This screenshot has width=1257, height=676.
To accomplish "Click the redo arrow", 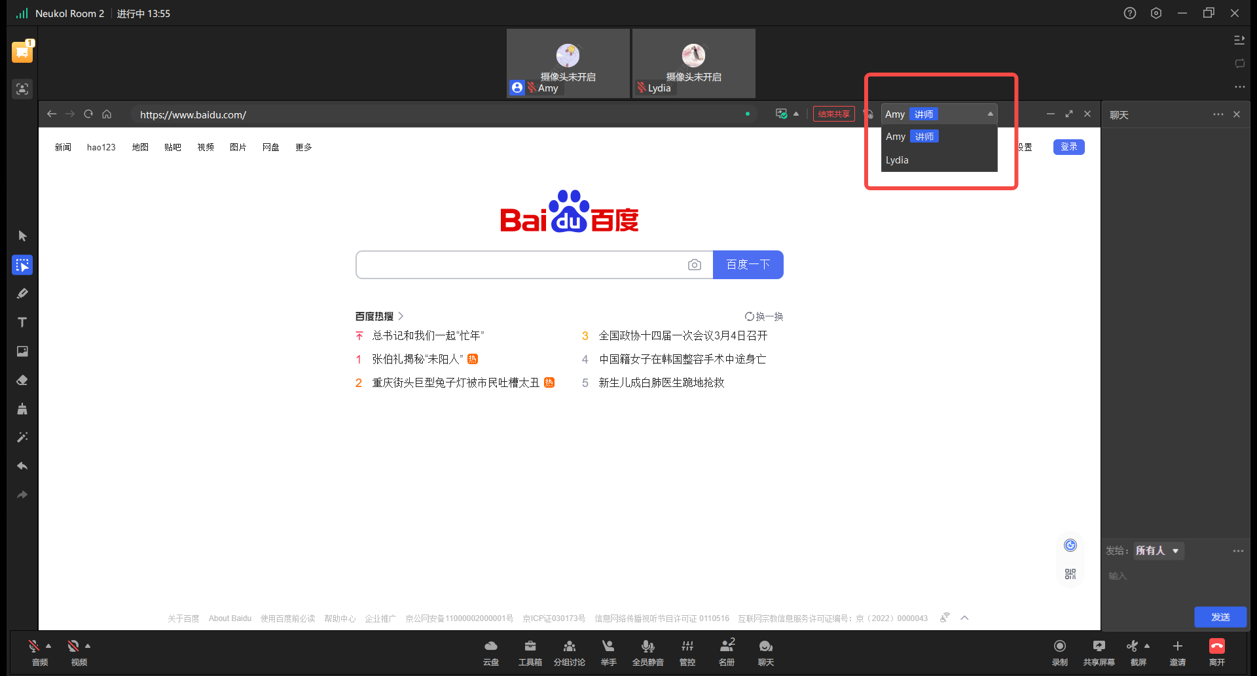I will [x=22, y=495].
